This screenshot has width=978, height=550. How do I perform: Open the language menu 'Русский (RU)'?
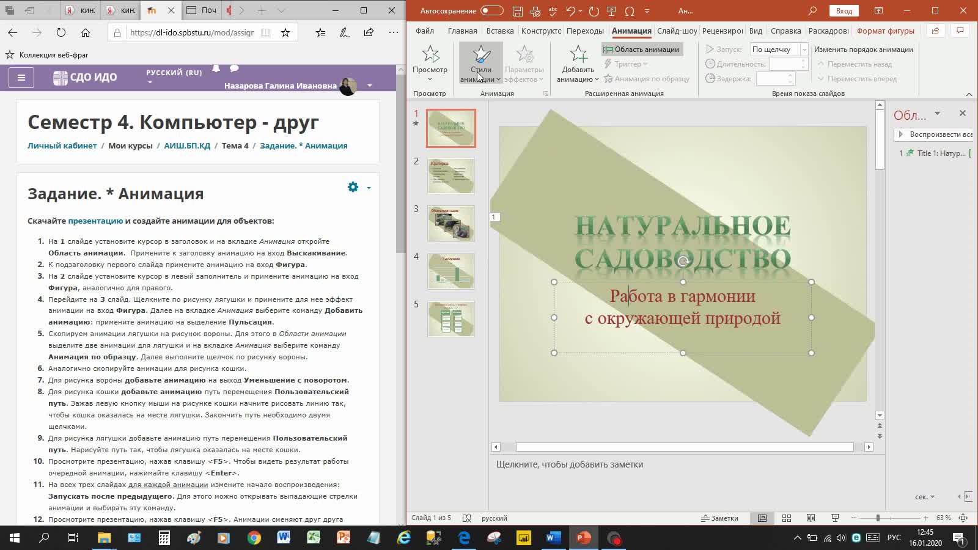coord(174,73)
